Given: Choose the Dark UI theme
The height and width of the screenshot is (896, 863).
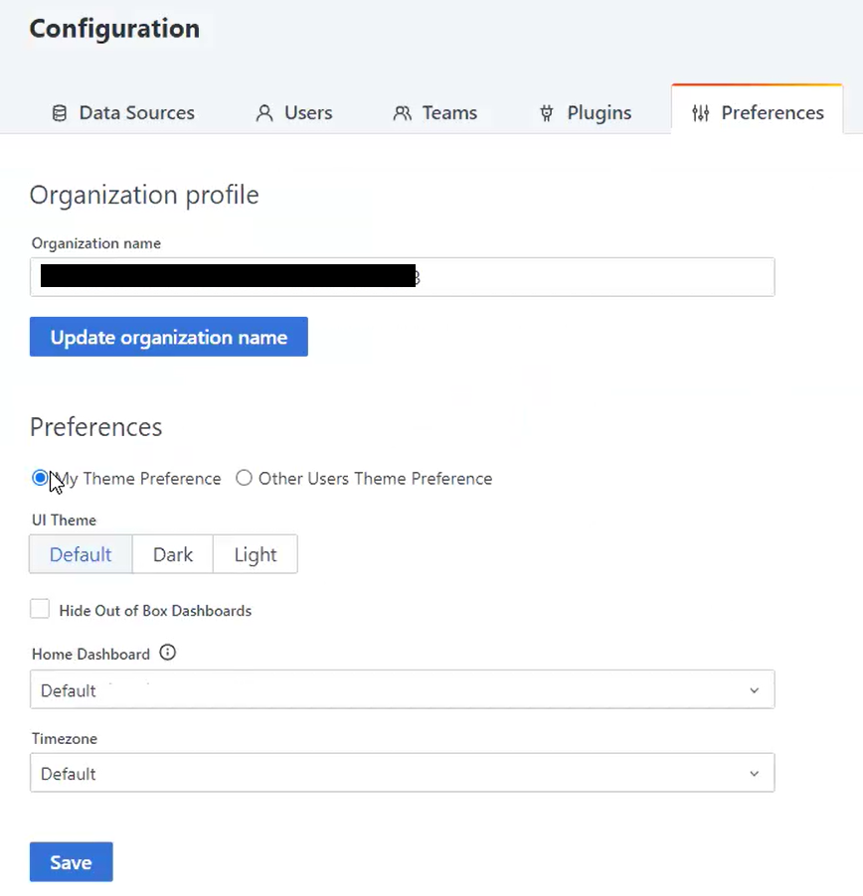Looking at the screenshot, I should [173, 554].
